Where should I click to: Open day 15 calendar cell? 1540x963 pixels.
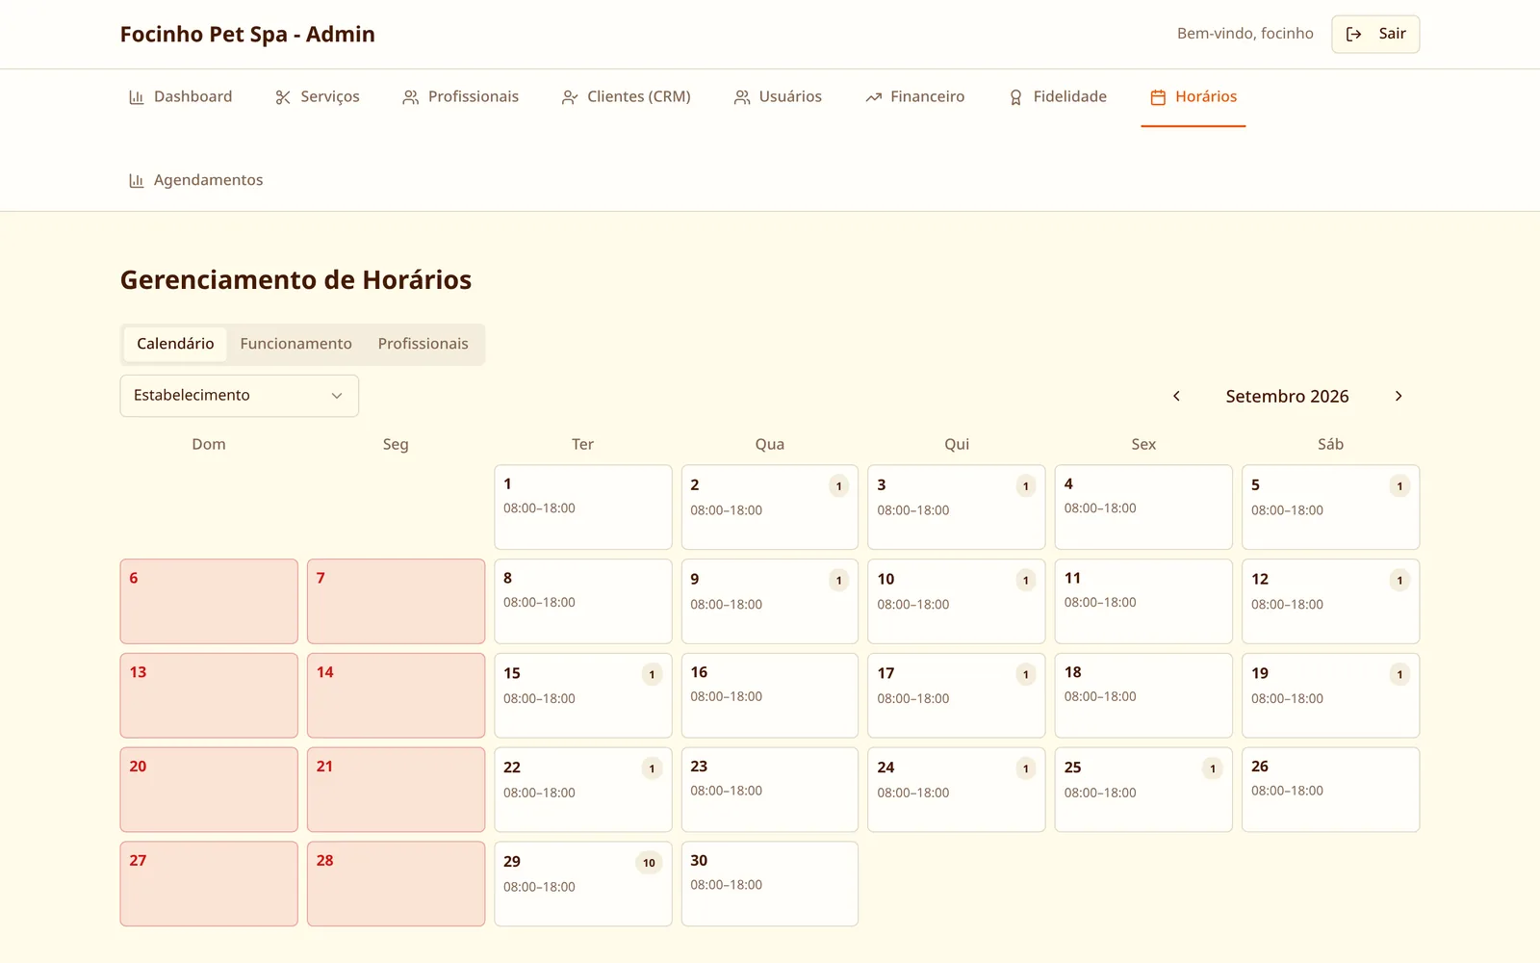click(583, 695)
